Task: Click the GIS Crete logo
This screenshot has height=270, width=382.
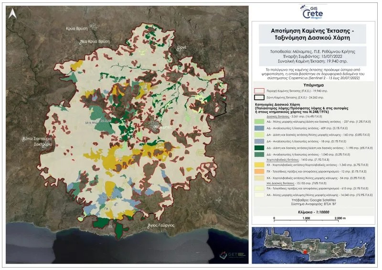Action: pos(312,12)
